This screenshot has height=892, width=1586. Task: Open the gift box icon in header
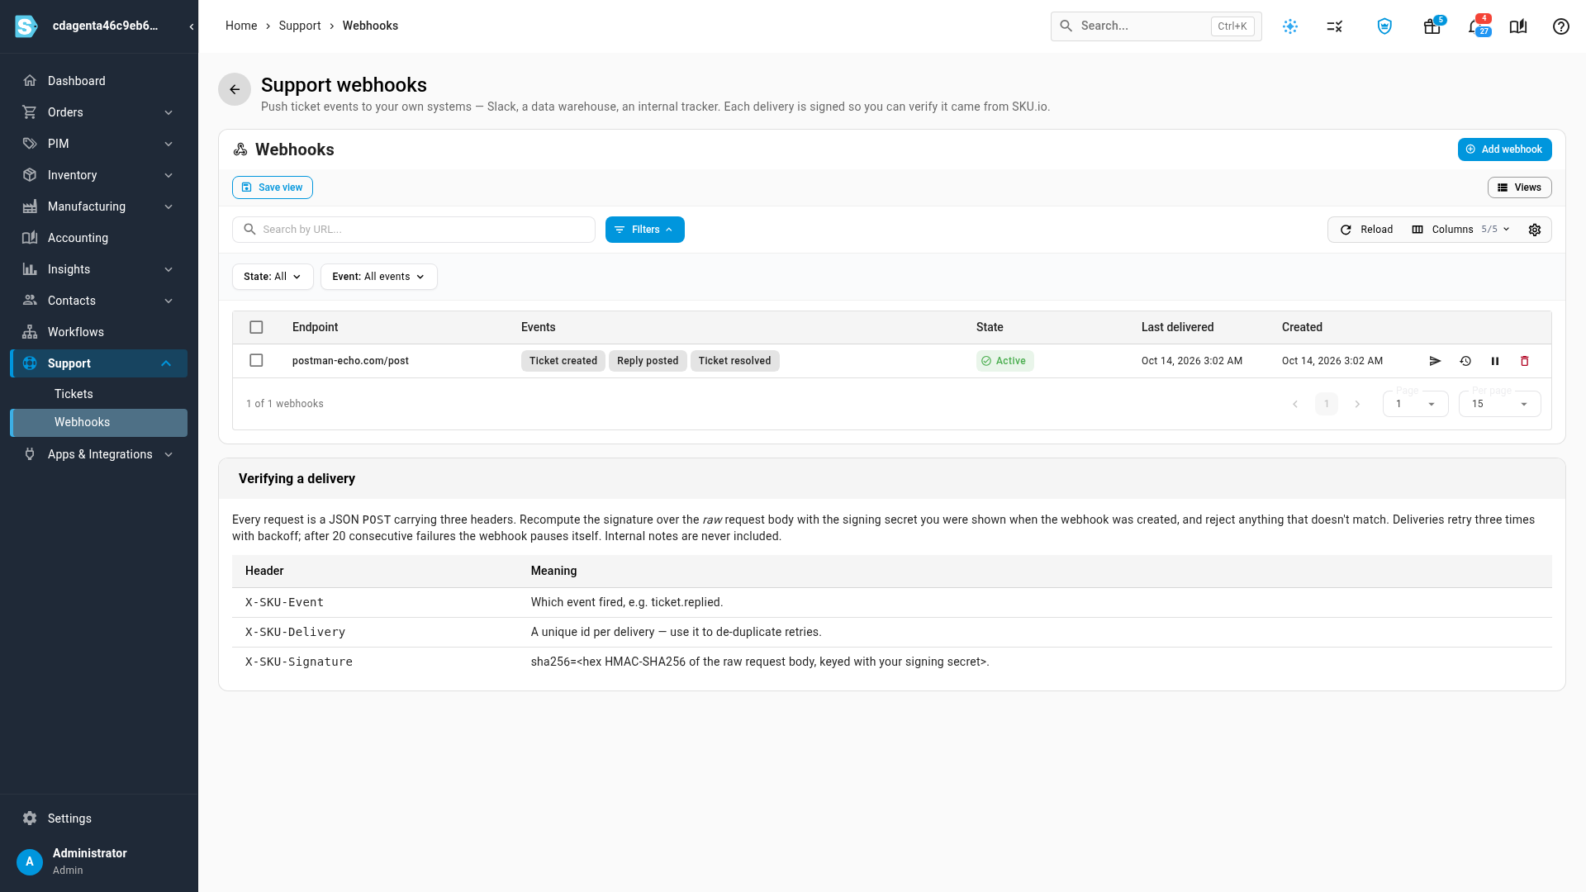[x=1432, y=26]
